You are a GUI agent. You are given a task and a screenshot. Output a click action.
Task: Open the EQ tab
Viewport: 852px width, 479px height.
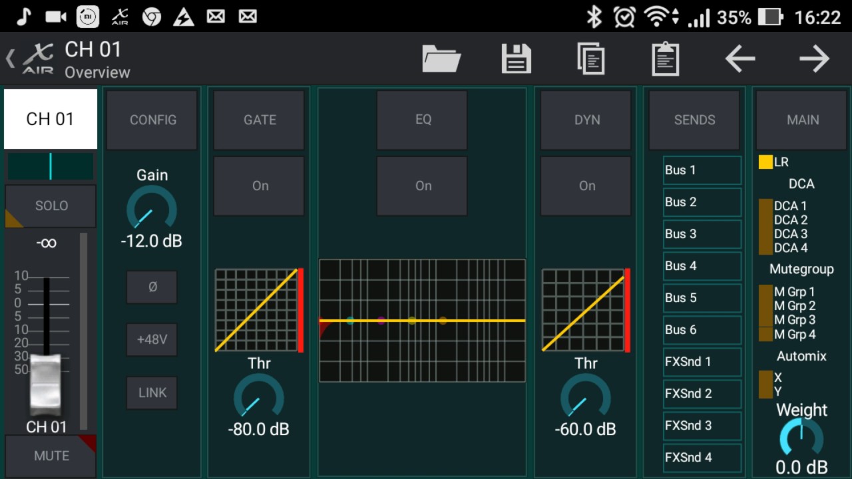(423, 120)
